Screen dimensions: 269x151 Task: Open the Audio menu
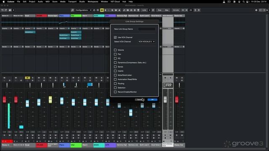pos(40,2)
